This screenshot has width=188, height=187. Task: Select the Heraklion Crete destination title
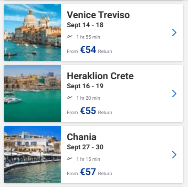(100, 76)
